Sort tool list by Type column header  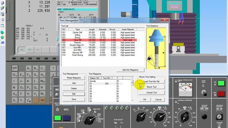[78, 29]
